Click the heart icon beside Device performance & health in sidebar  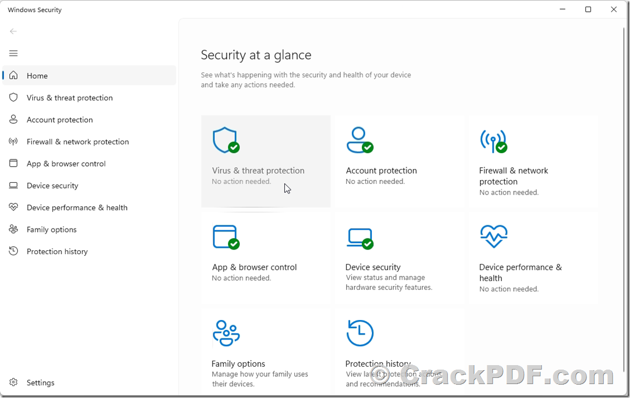(x=13, y=207)
